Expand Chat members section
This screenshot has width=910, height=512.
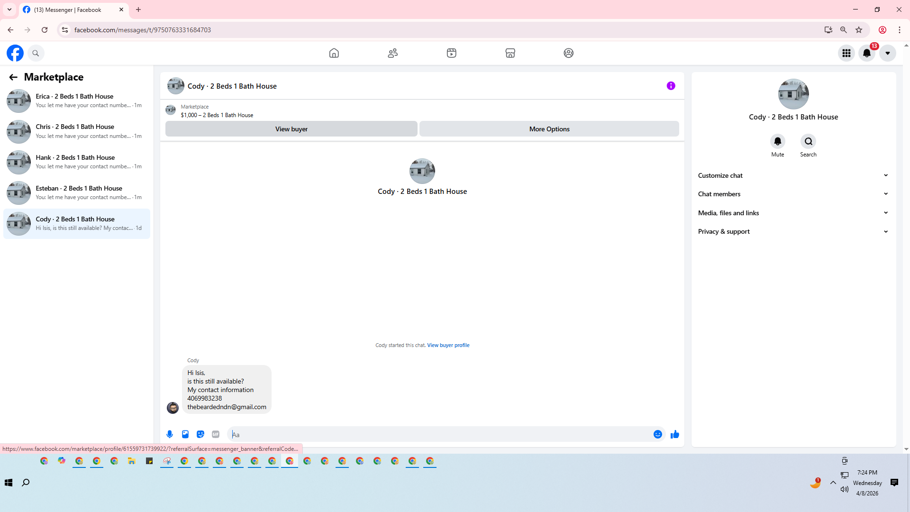coord(793,194)
